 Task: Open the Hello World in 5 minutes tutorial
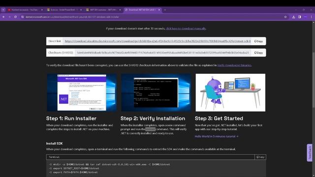pos(217,136)
